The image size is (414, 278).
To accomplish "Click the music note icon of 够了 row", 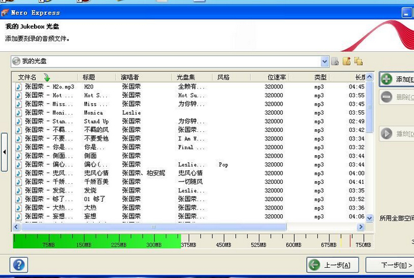I will (18, 199).
